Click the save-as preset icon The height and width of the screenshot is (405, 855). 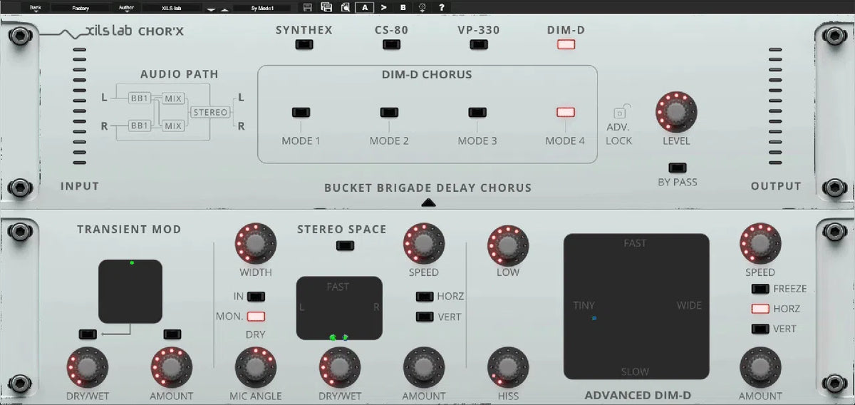[326, 8]
